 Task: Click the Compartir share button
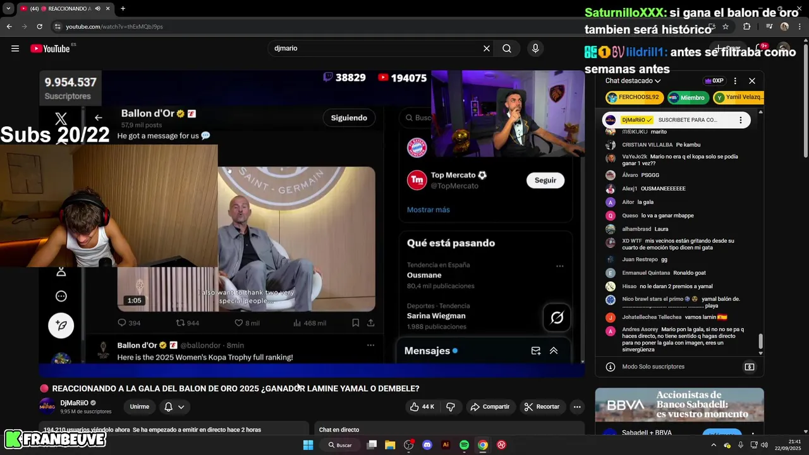[x=490, y=407]
